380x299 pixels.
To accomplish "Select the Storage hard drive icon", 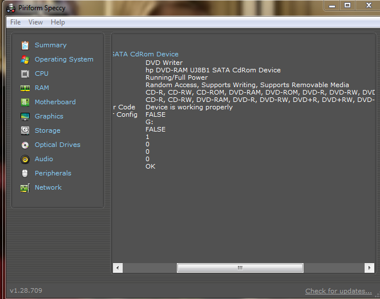I will (25, 130).
